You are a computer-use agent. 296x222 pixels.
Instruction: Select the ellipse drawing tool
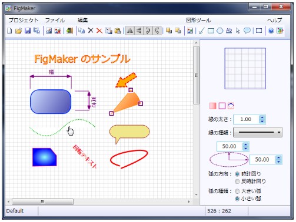(220, 31)
